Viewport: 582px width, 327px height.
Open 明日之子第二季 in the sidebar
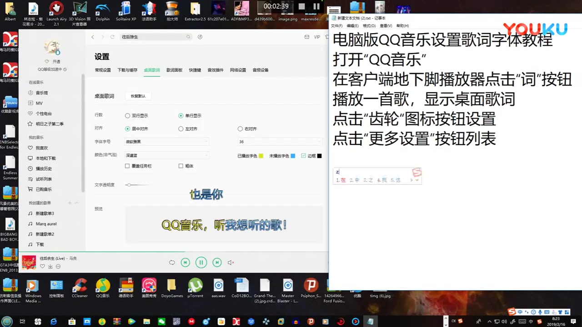50,124
